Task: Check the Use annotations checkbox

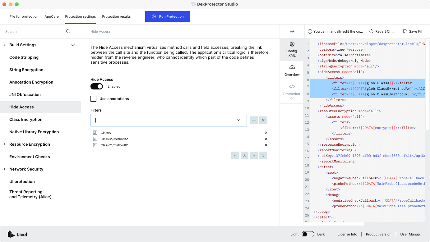Action: (93, 98)
